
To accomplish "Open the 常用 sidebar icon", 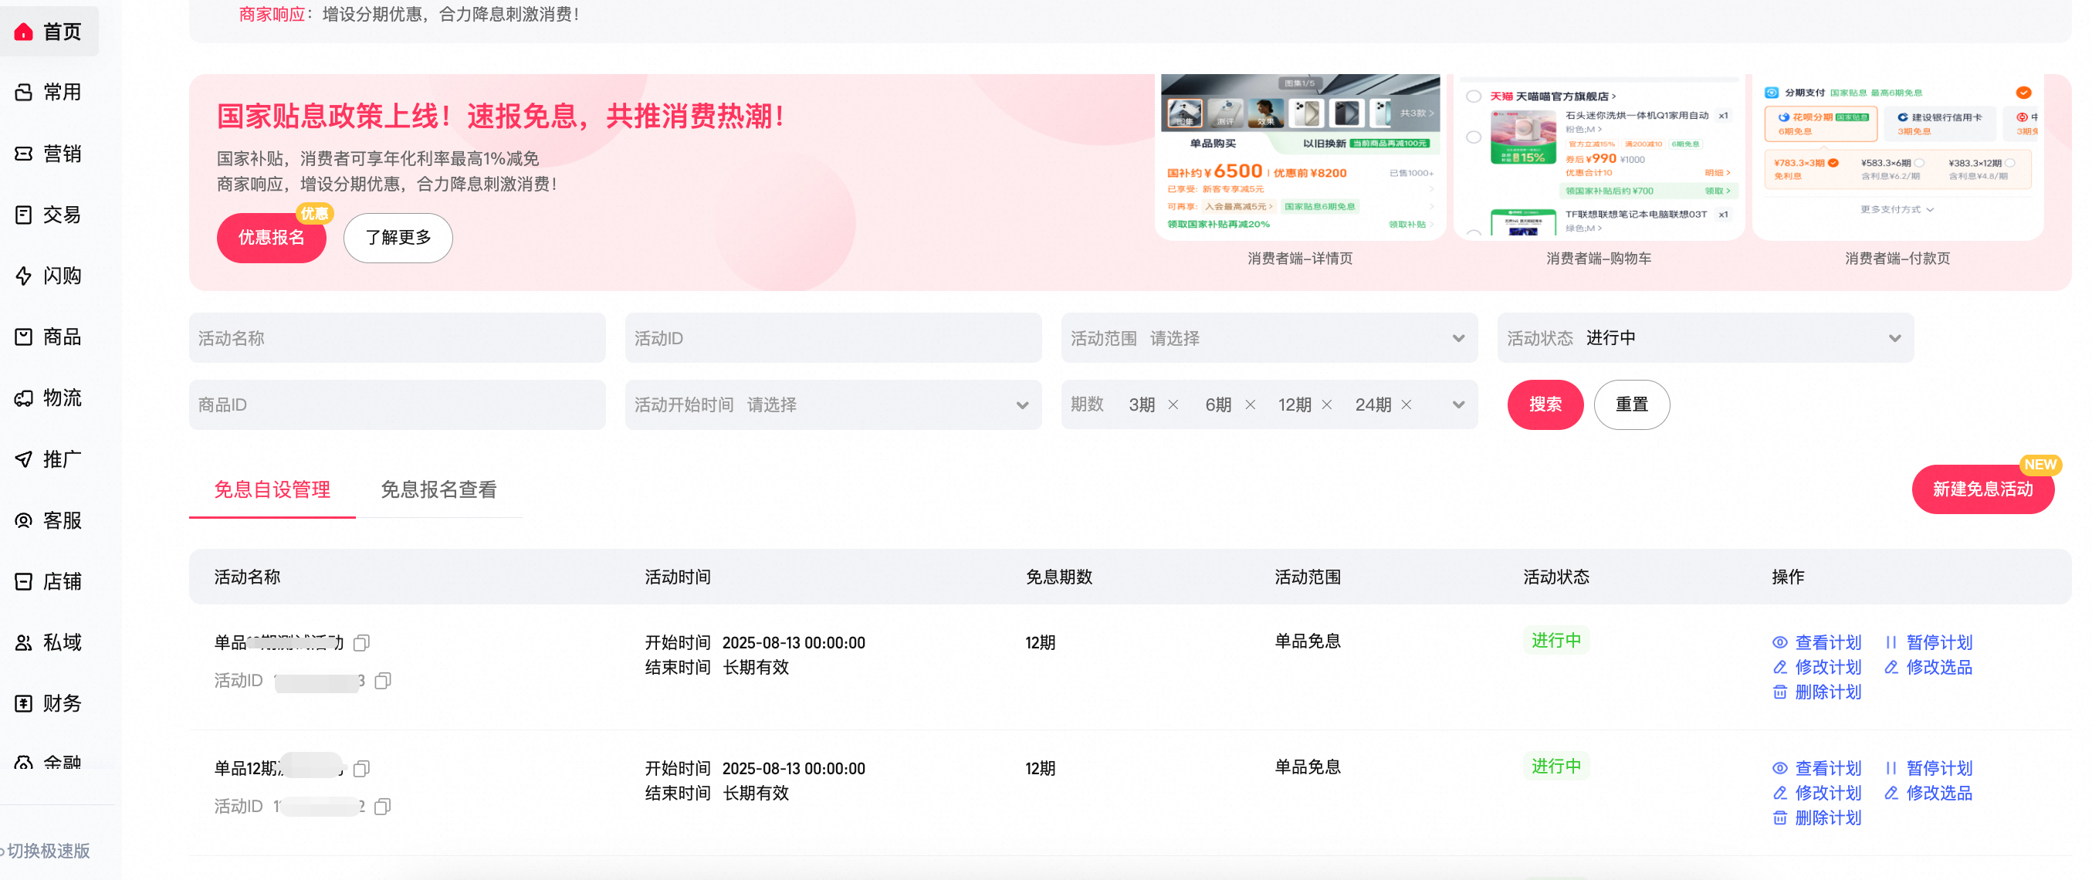I will point(24,93).
